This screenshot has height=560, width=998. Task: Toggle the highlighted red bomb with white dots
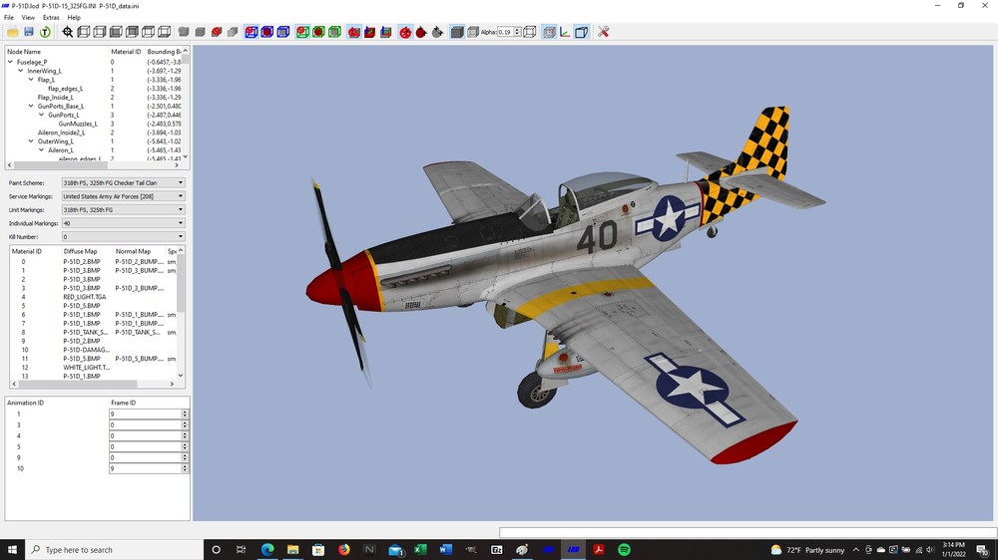[405, 32]
